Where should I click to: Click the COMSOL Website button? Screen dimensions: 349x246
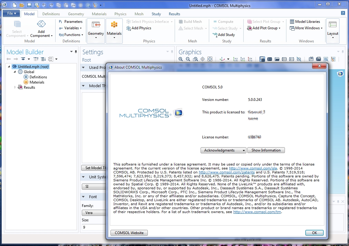click(x=129, y=233)
